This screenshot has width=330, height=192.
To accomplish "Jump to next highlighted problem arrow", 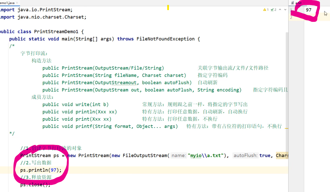I will tap(285, 10).
